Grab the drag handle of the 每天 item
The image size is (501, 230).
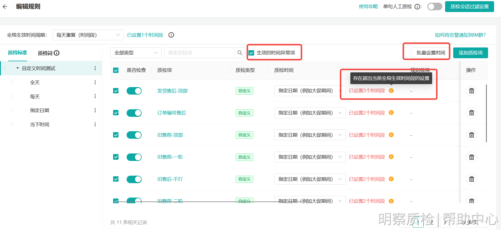[12, 96]
